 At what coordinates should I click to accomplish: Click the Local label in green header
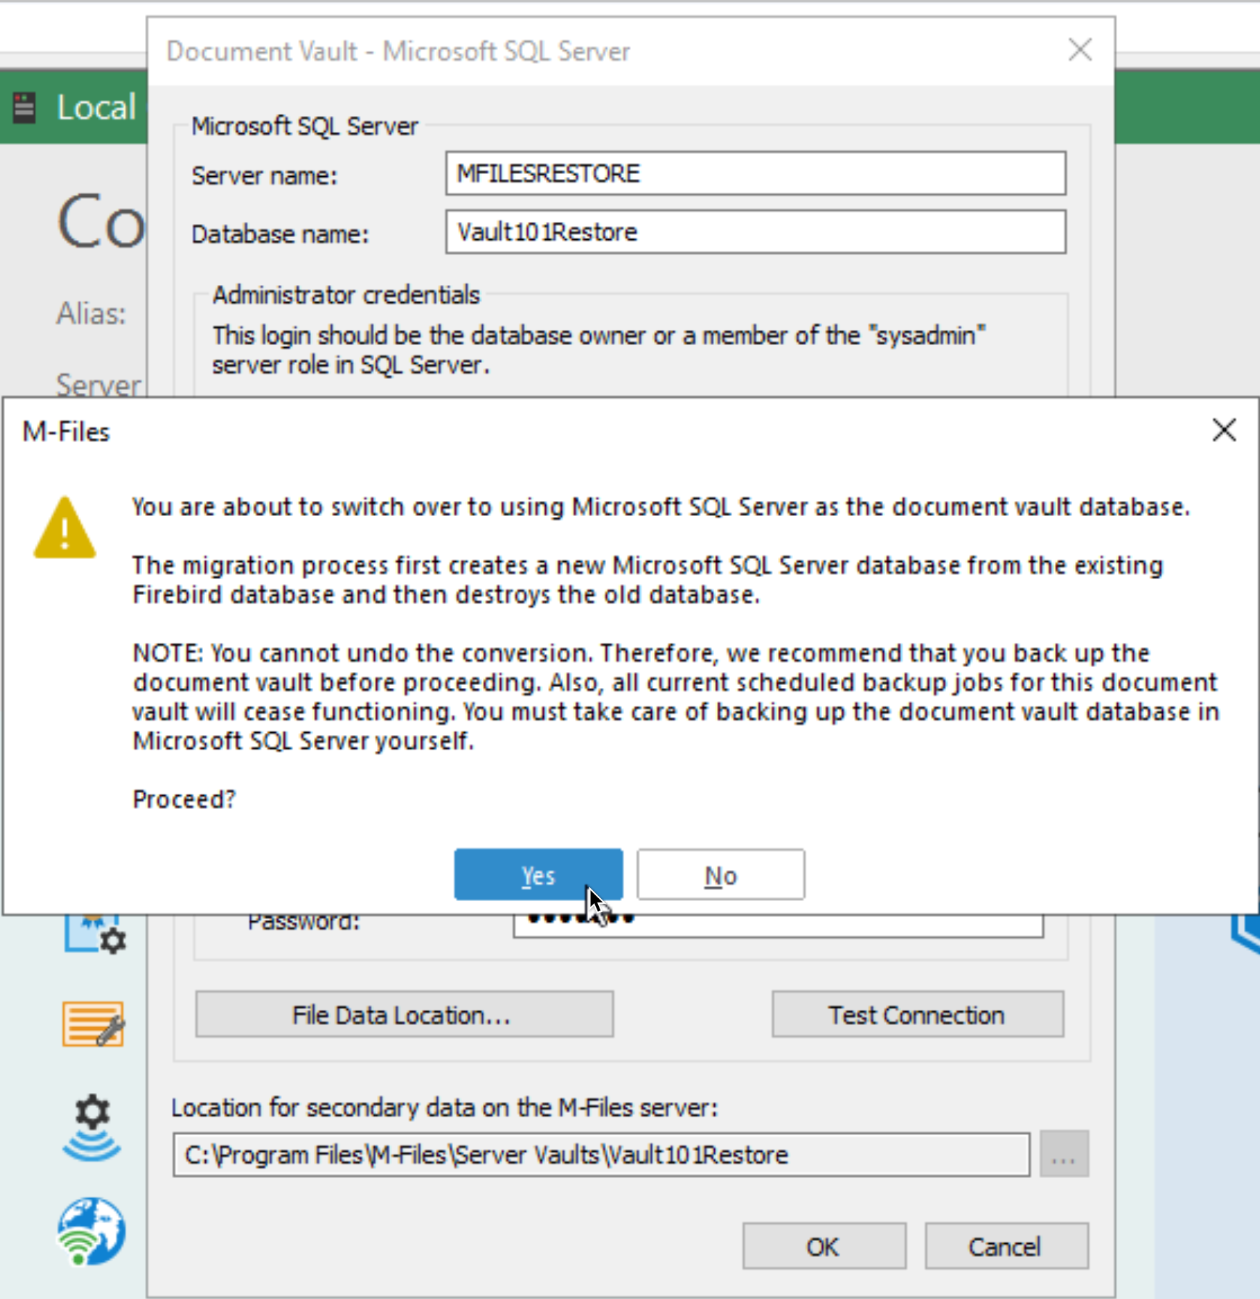(x=96, y=107)
